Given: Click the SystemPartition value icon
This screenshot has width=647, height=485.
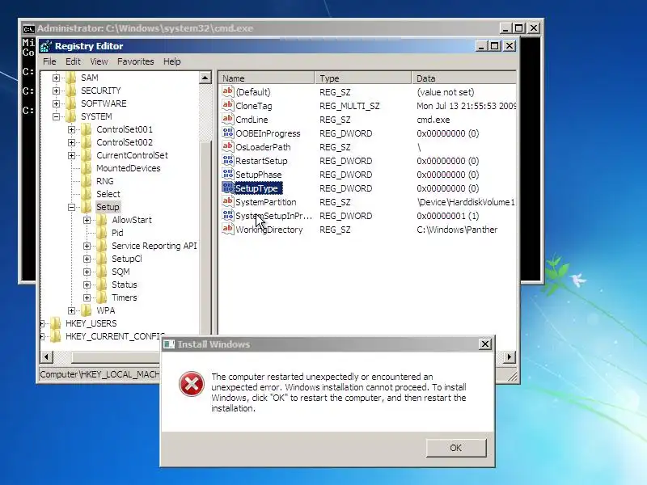Looking at the screenshot, I should pyautogui.click(x=228, y=201).
